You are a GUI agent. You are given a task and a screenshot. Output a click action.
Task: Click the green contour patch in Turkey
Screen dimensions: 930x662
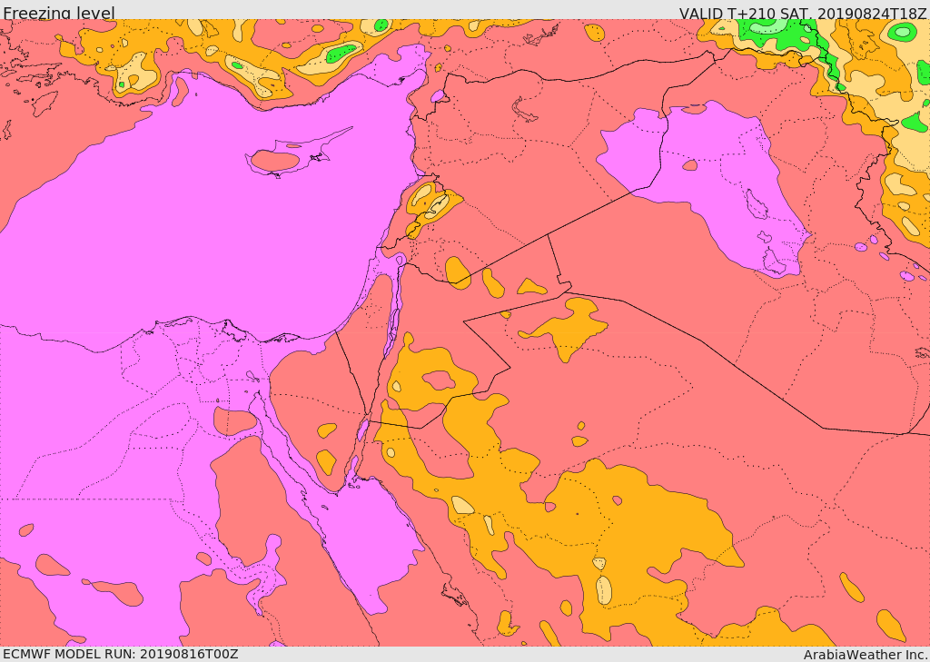click(341, 54)
